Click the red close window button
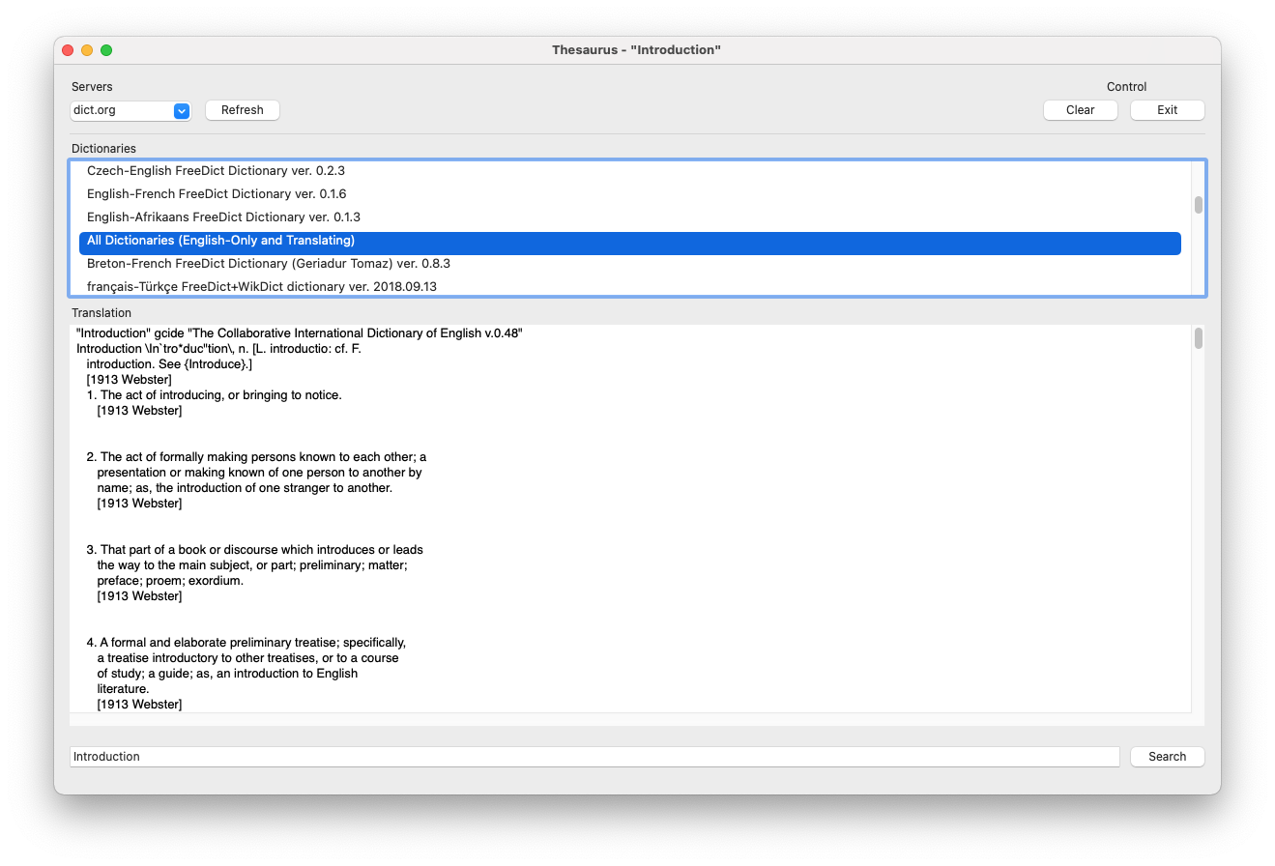1275x866 pixels. [x=68, y=50]
